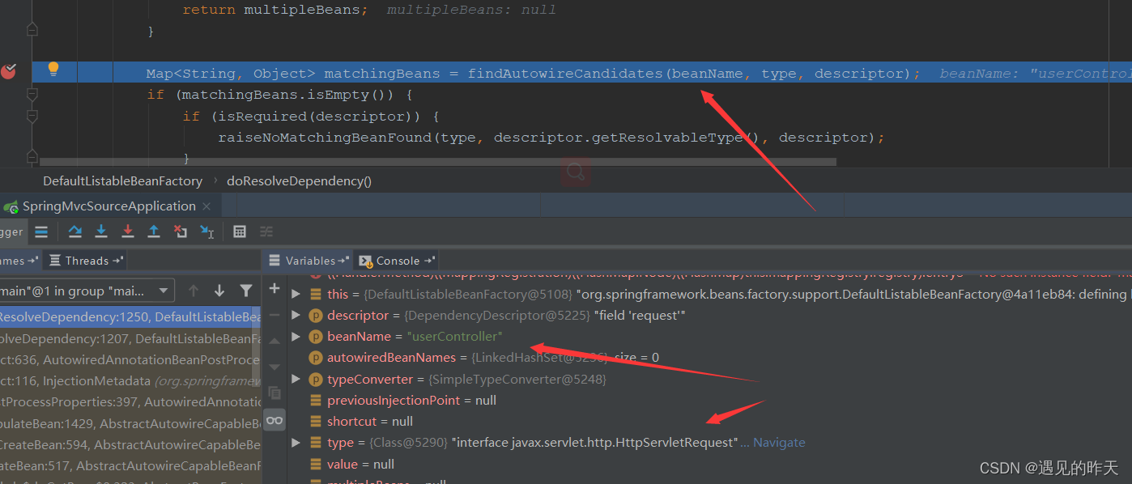Click the Spring leaf icon on the run tab

[x=11, y=206]
